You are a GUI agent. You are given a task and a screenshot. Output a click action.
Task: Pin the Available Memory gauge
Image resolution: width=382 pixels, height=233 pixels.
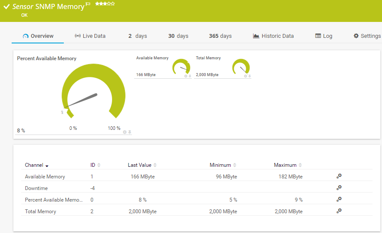click(x=190, y=76)
